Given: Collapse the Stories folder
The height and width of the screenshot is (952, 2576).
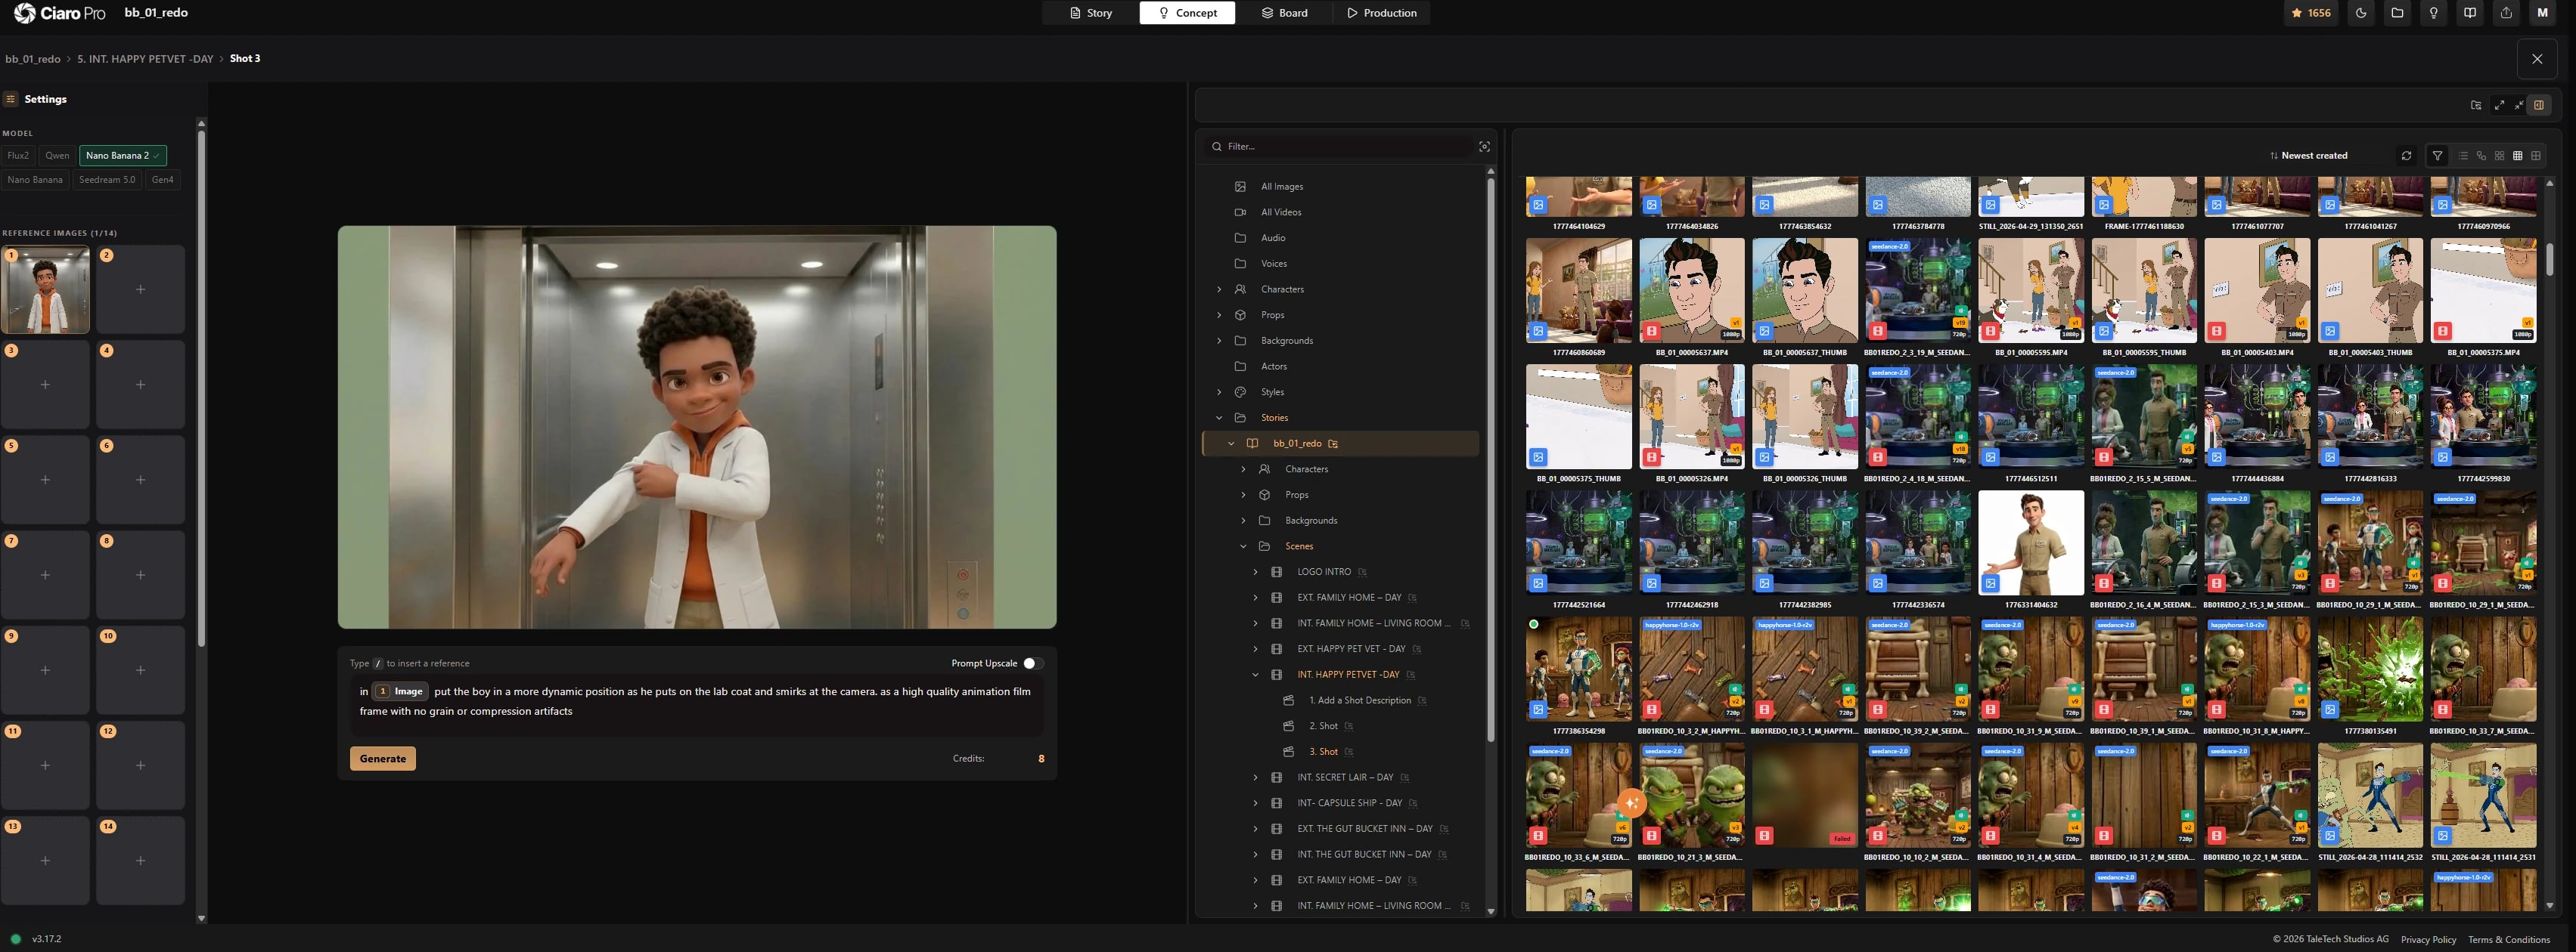Looking at the screenshot, I should pos(1218,419).
